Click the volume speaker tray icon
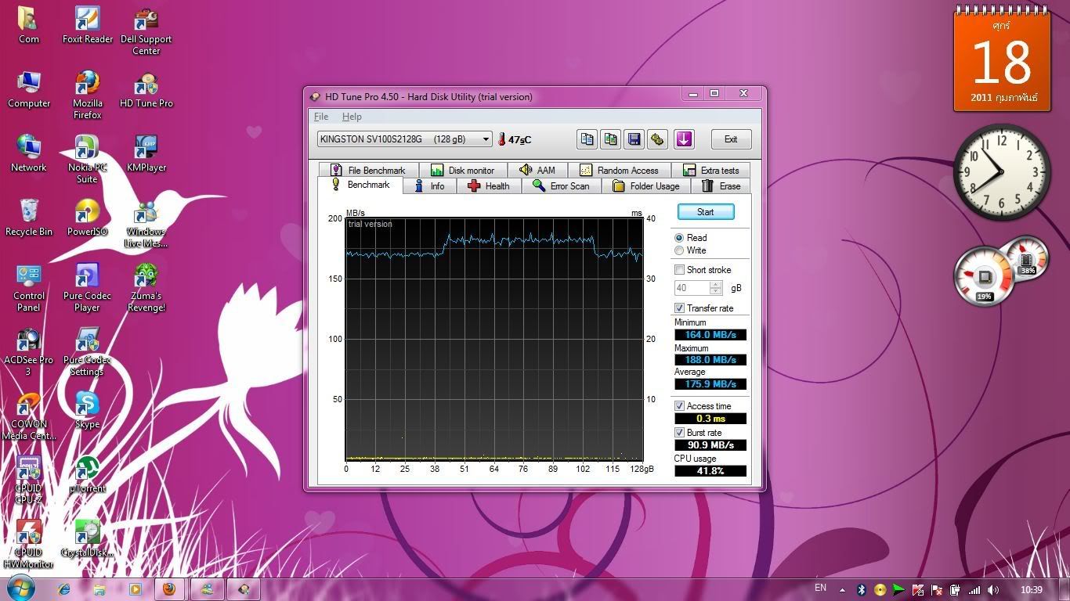Viewport: 1070px width, 601px height. tap(993, 590)
